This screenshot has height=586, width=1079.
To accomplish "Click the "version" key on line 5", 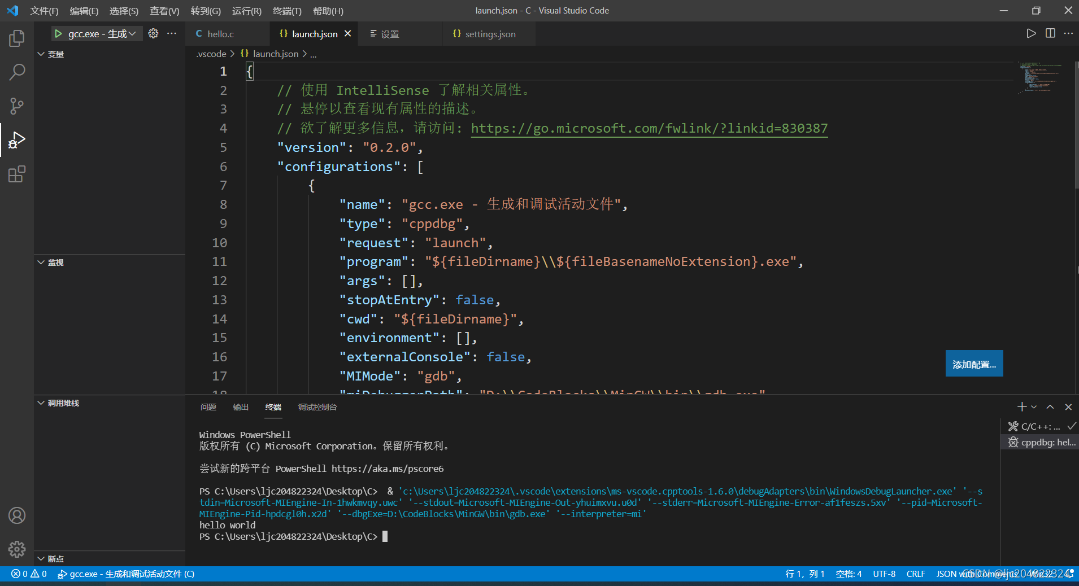I will coord(311,147).
